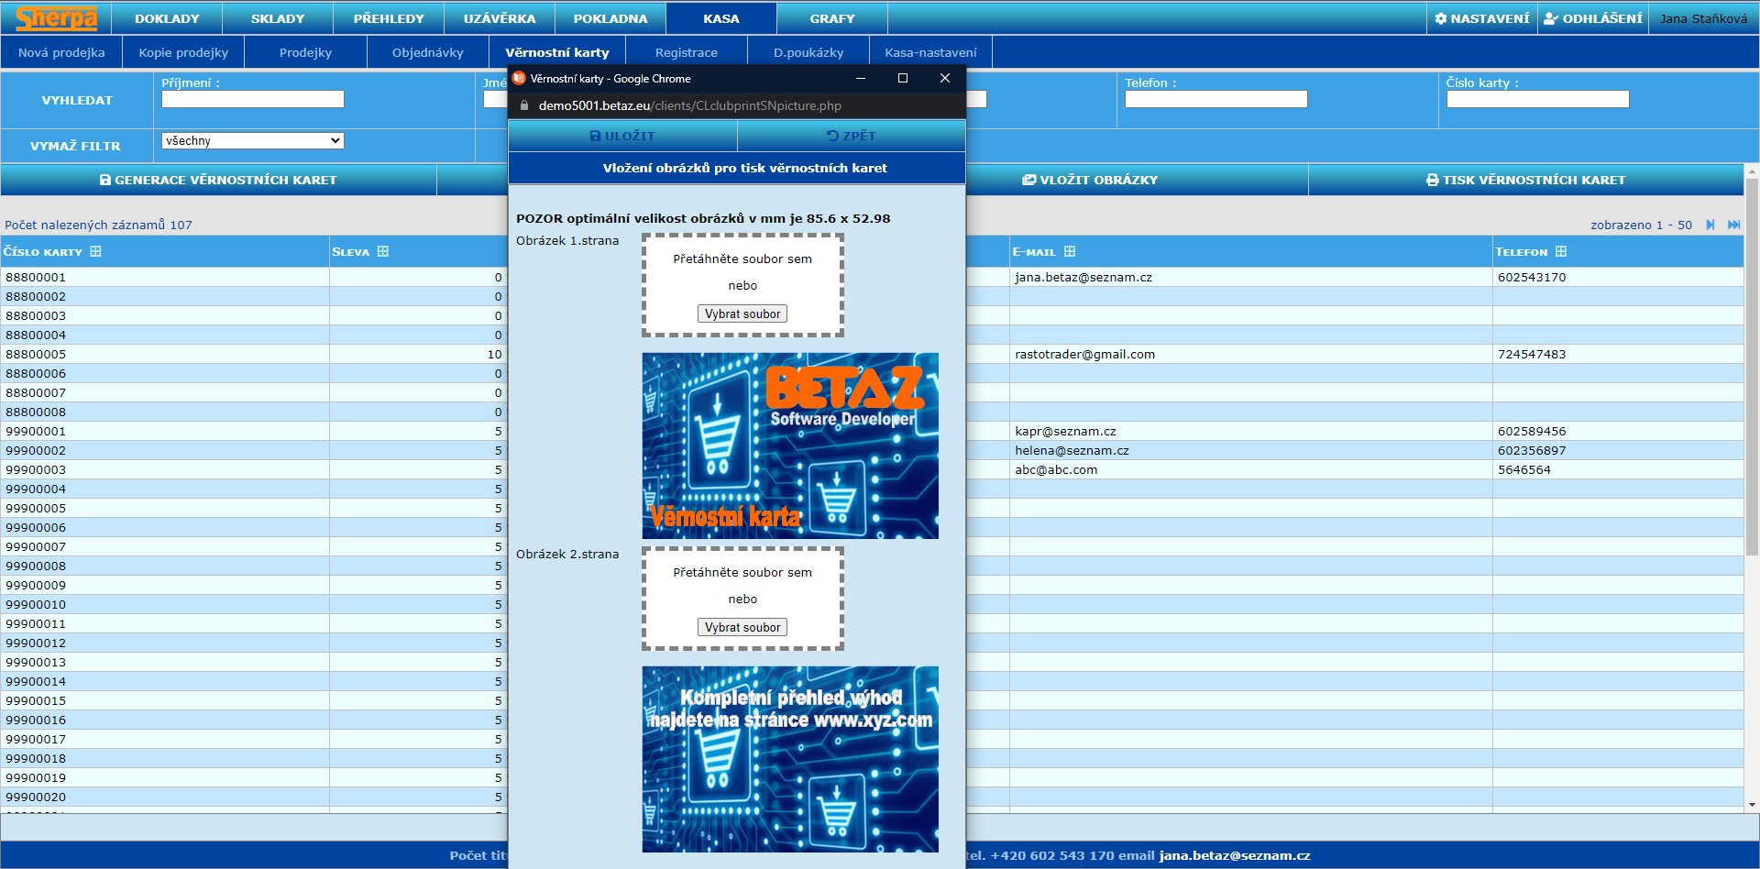Viewport: 1760px width, 869px height.
Task: Click the Příjmení search field
Action: (x=252, y=99)
